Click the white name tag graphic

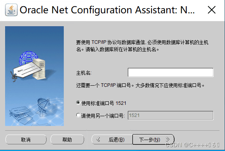tap(27, 70)
